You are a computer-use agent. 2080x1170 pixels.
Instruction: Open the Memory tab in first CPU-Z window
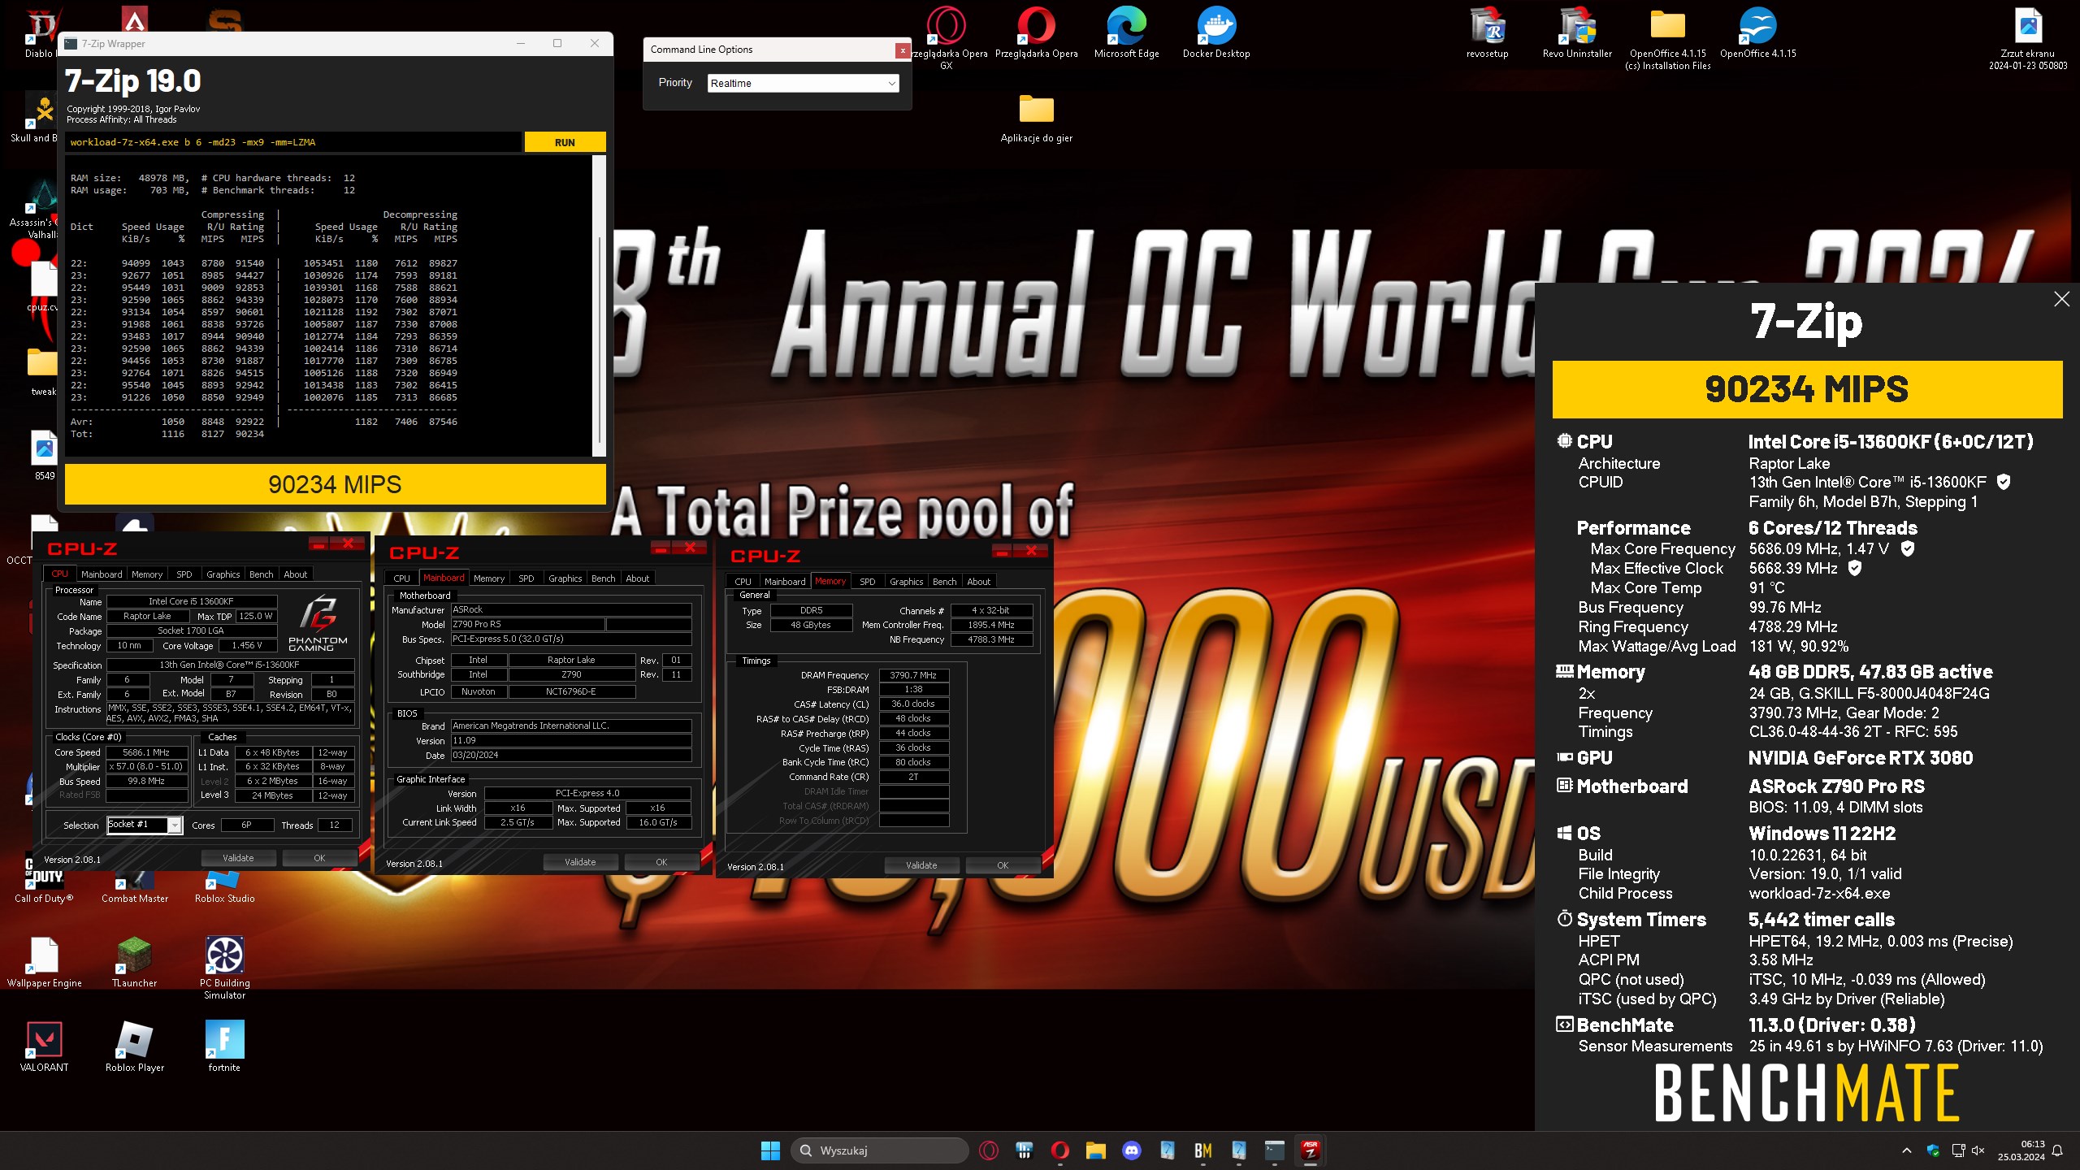(147, 574)
